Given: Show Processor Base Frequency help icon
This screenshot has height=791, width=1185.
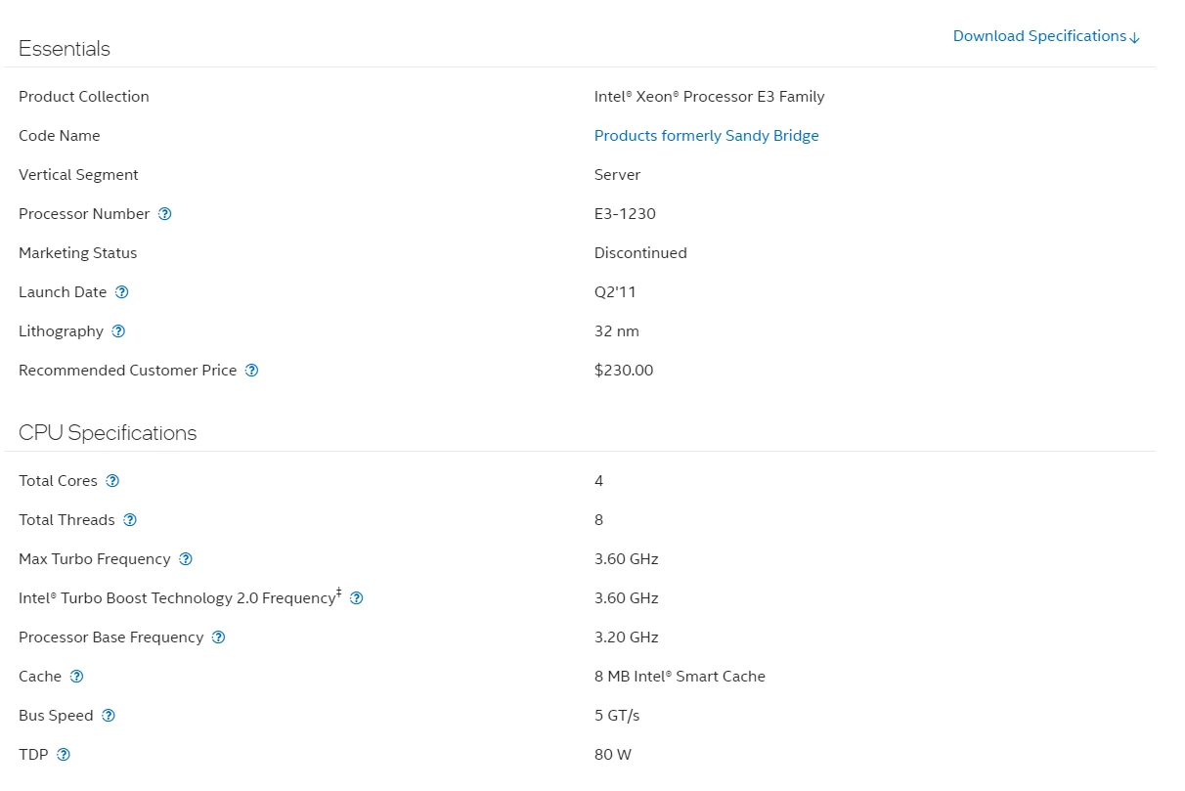Looking at the screenshot, I should (x=218, y=637).
